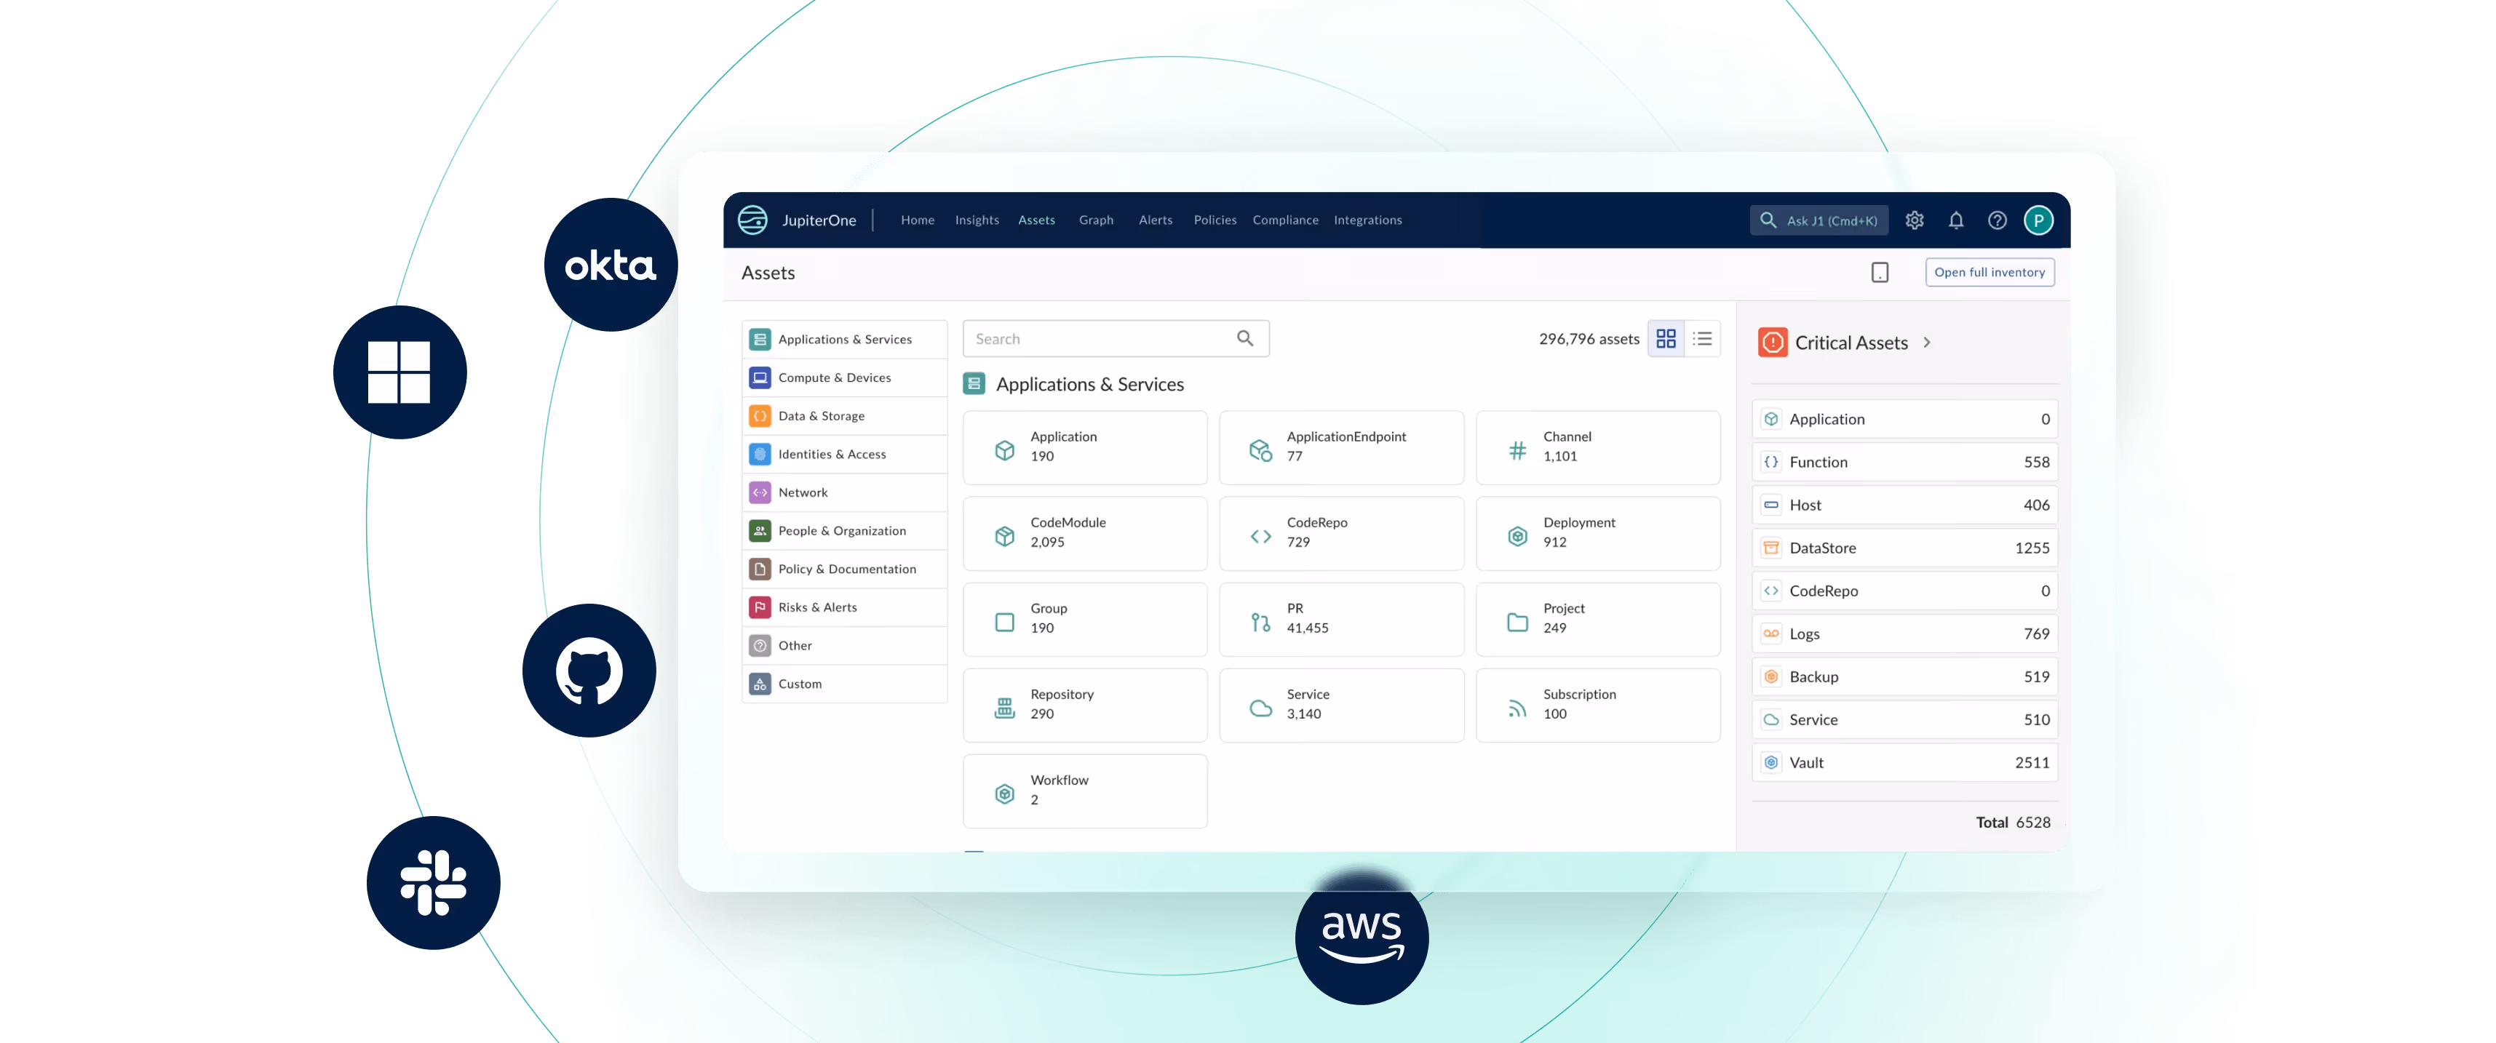Click Open full inventory button

pyautogui.click(x=1990, y=272)
